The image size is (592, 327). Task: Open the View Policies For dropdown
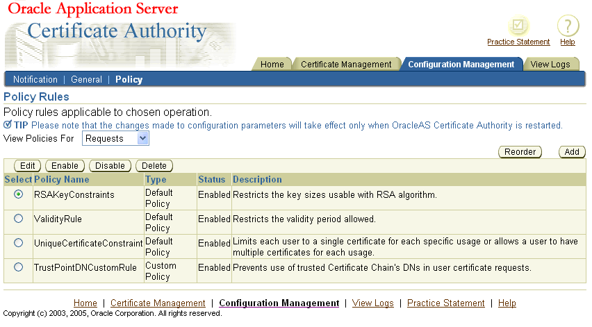(x=115, y=138)
